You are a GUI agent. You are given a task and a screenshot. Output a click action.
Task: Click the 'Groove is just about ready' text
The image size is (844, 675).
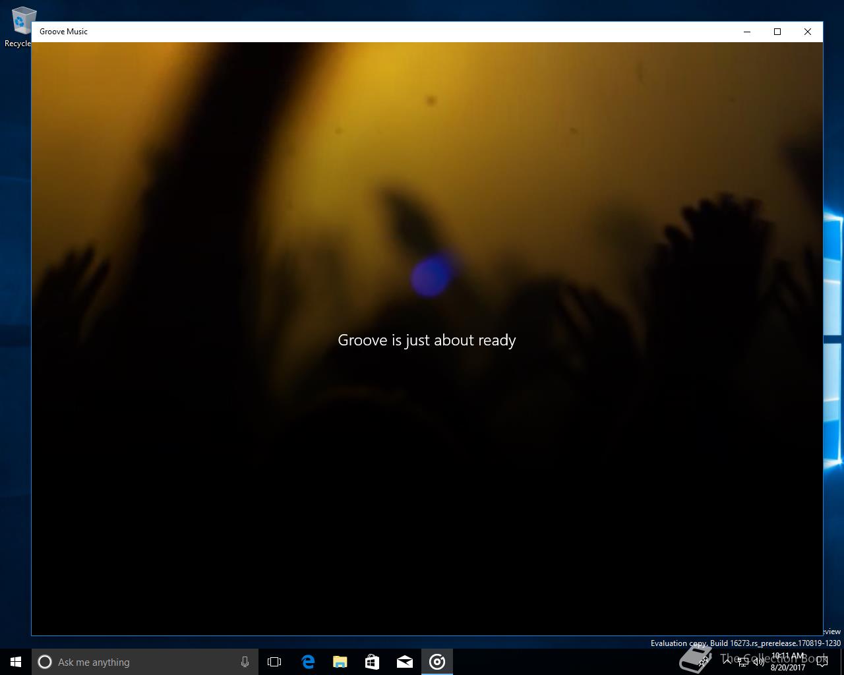(427, 340)
